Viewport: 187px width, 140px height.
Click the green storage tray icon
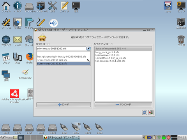pos(164,137)
